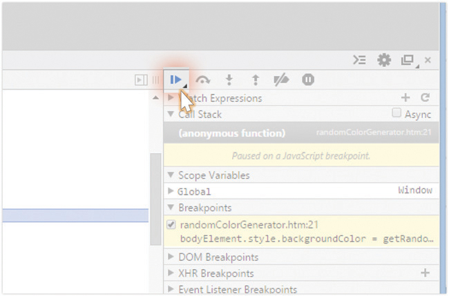Click the dock to window icon
Image resolution: width=449 pixels, height=296 pixels.
pos(408,60)
